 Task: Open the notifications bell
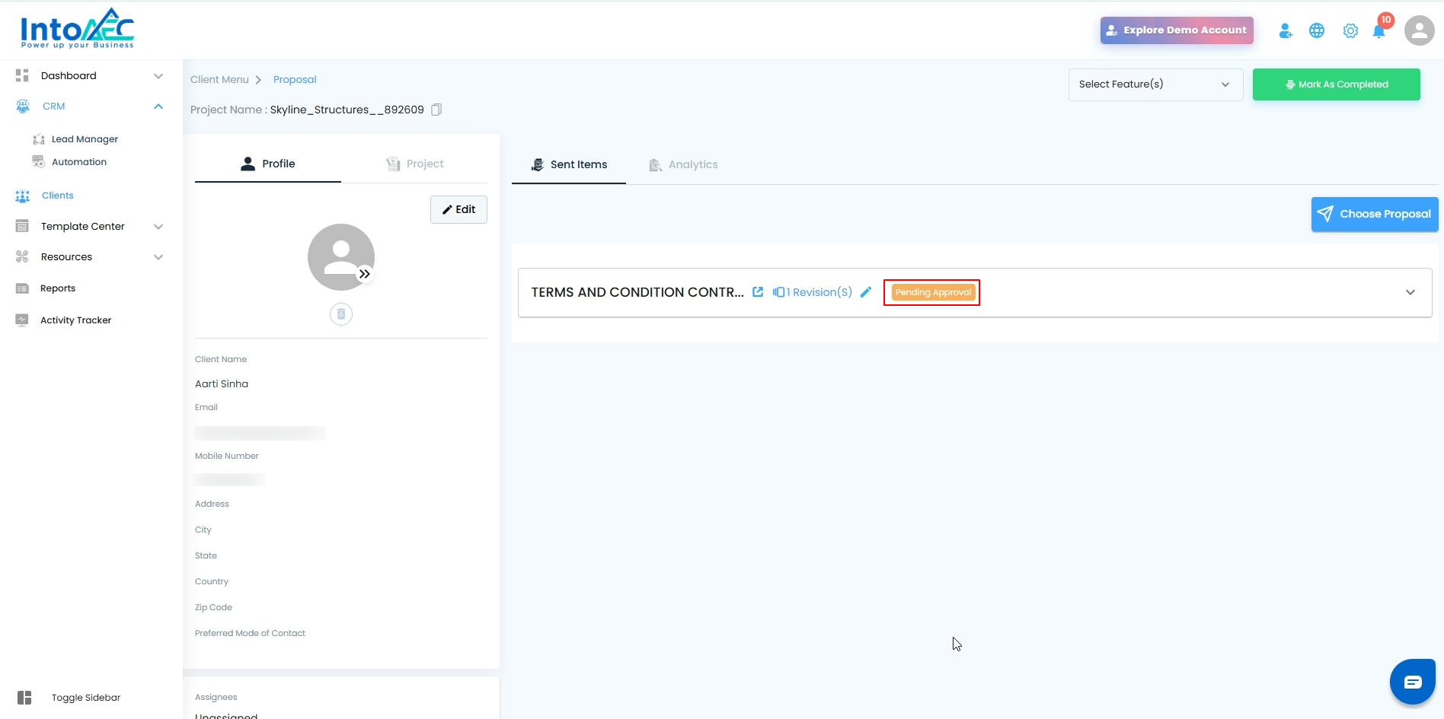click(1379, 30)
